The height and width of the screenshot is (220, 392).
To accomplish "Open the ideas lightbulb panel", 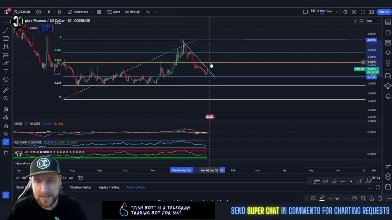I will pyautogui.click(x=388, y=63).
